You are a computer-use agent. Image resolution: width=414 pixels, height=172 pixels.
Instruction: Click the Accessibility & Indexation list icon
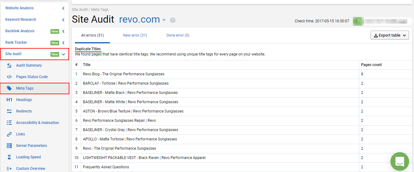9,123
